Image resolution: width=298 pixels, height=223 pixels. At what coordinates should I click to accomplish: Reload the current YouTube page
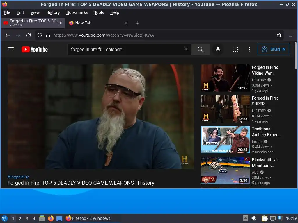(29, 35)
